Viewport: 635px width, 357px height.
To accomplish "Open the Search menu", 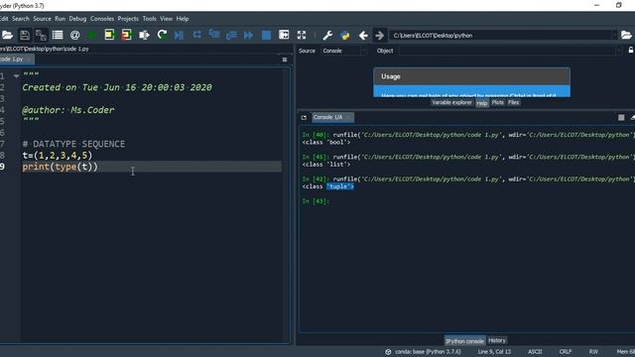I will tap(20, 19).
